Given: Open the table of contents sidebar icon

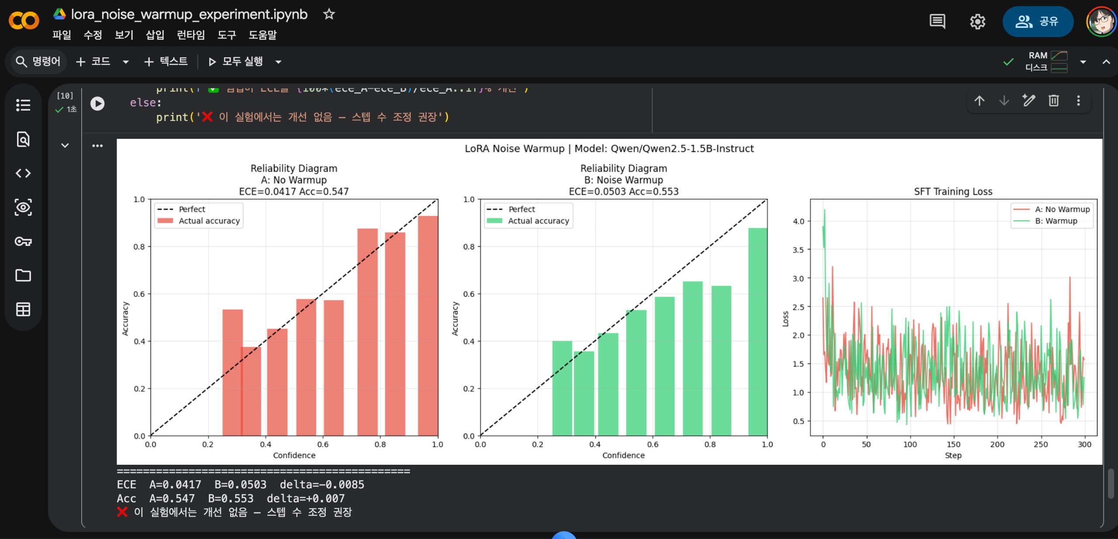Looking at the screenshot, I should tap(23, 105).
